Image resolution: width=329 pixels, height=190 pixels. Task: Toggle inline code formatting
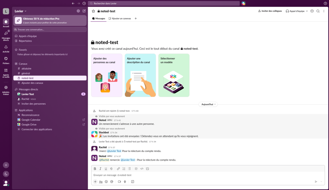[142, 169]
